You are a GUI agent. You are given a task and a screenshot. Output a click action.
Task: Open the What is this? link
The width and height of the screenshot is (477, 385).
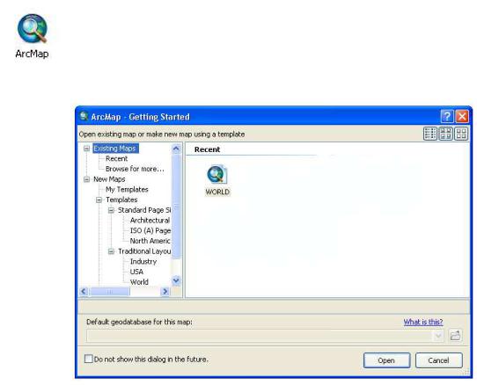tap(422, 322)
